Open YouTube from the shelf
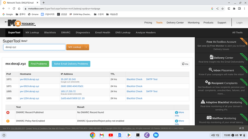Screen dimensions: 248x139 (111, 135)
